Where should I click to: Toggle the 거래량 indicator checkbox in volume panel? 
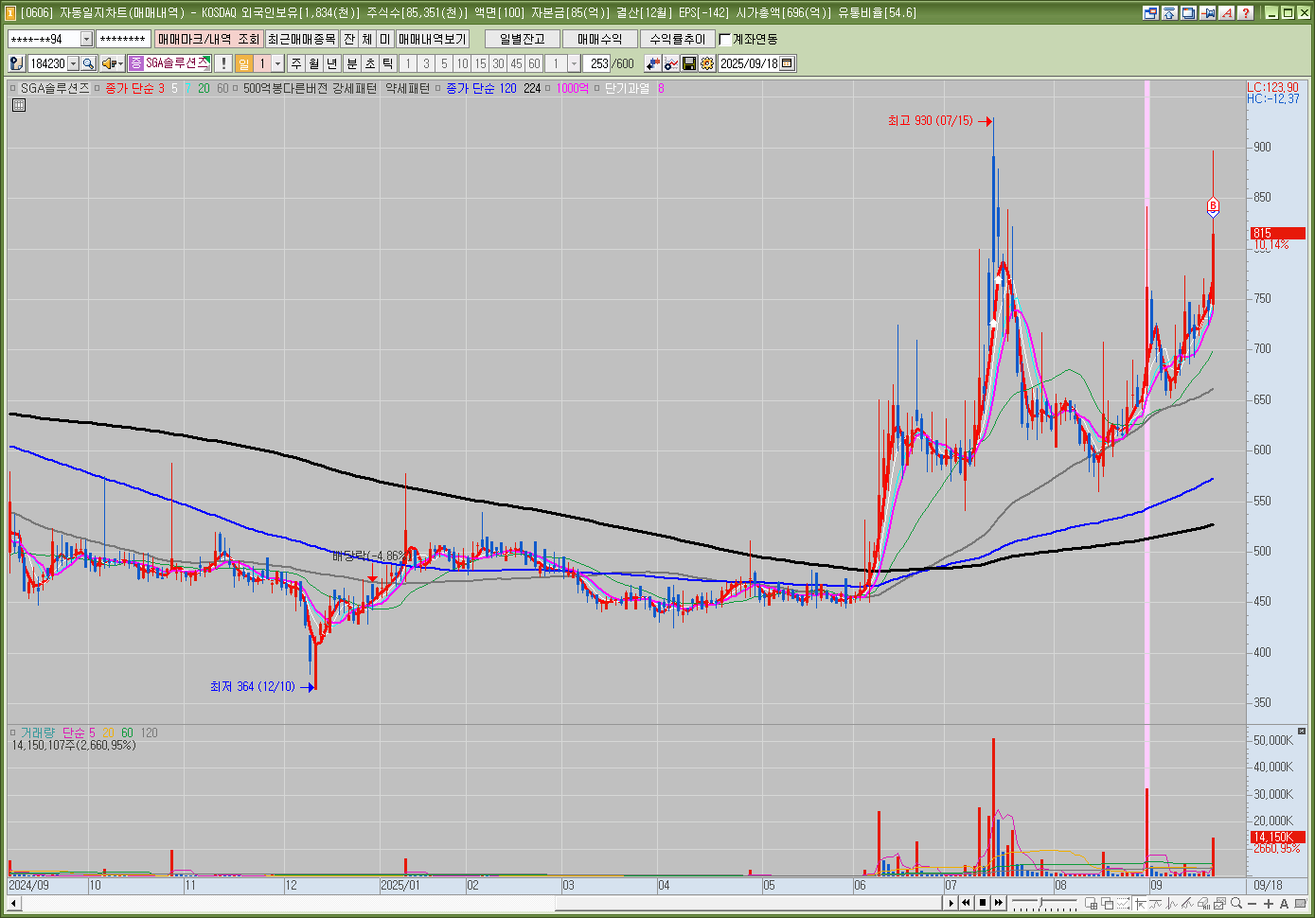[x=13, y=733]
